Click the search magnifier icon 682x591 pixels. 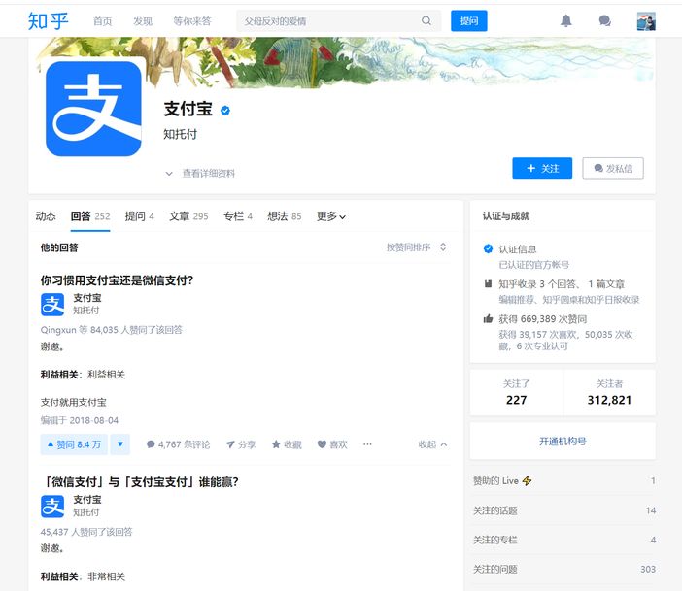pyautogui.click(x=426, y=20)
